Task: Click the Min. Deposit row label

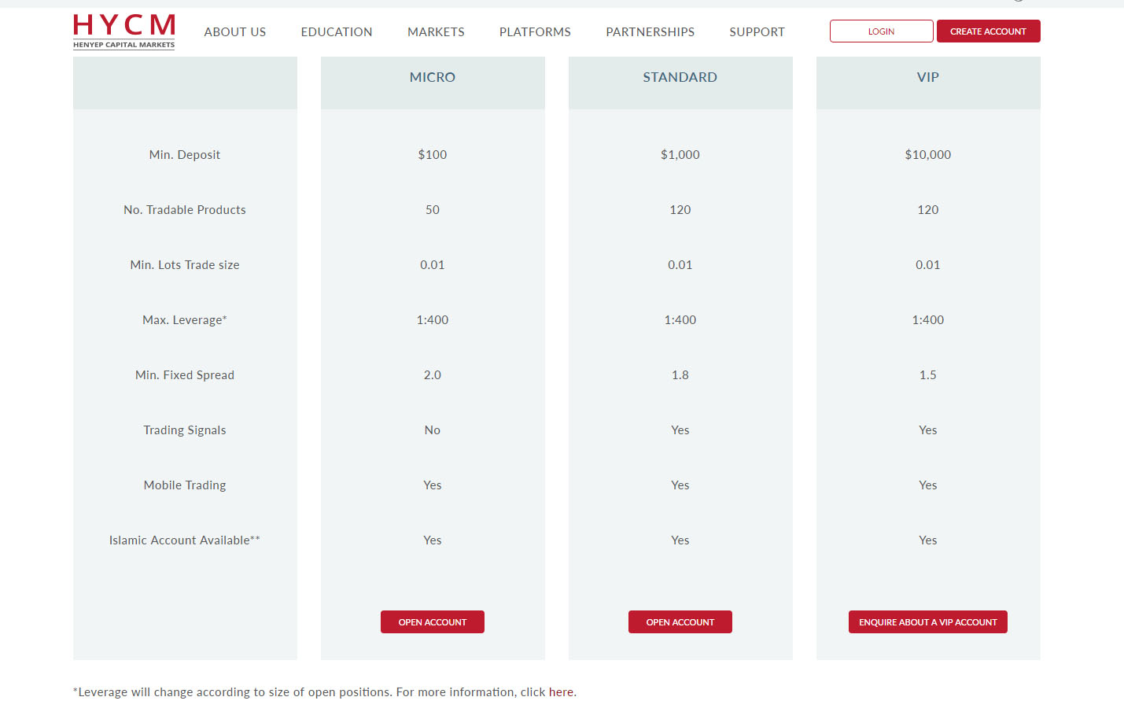Action: point(184,154)
